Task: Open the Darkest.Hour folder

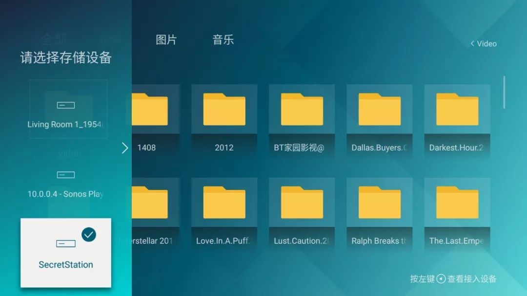Action: [x=457, y=117]
